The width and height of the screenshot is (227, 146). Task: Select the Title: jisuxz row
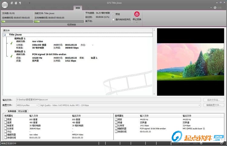coord(77,35)
